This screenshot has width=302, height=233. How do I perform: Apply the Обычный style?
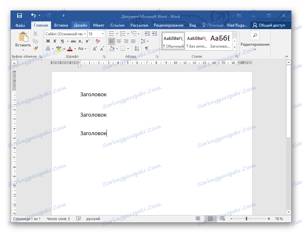tap(173, 41)
